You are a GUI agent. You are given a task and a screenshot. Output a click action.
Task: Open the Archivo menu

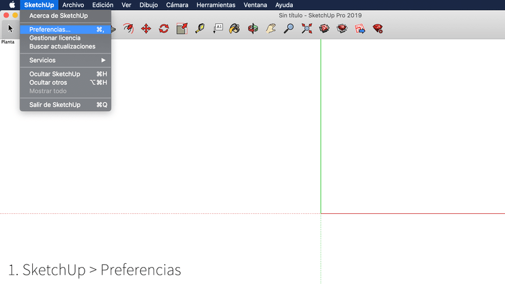tap(73, 5)
